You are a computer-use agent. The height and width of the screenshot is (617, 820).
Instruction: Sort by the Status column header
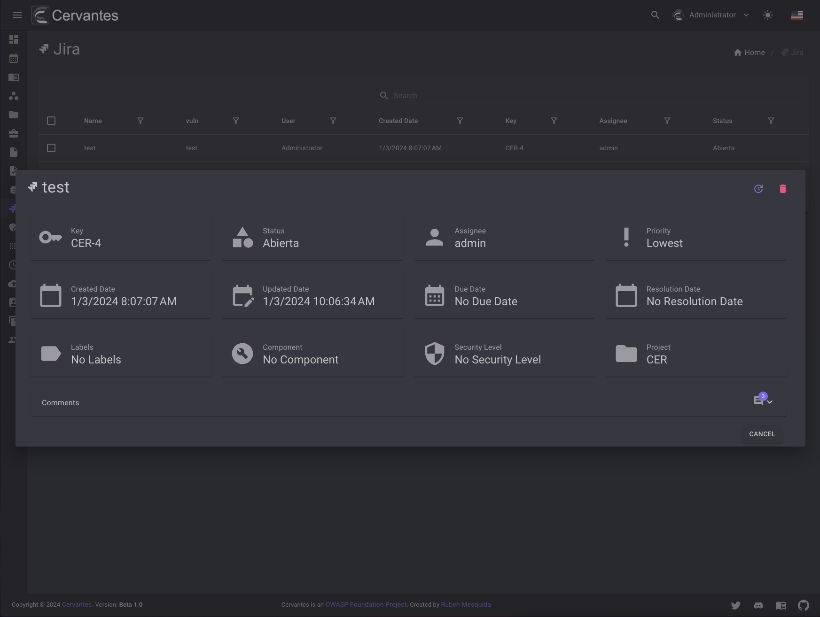pyautogui.click(x=723, y=121)
